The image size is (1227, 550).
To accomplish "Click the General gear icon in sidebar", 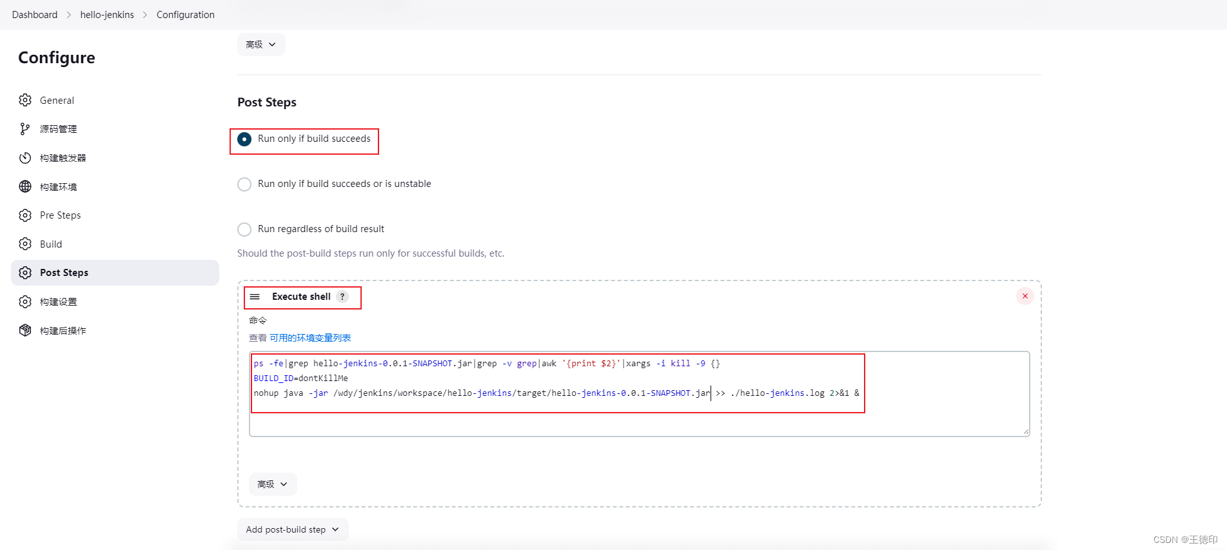I will [25, 100].
